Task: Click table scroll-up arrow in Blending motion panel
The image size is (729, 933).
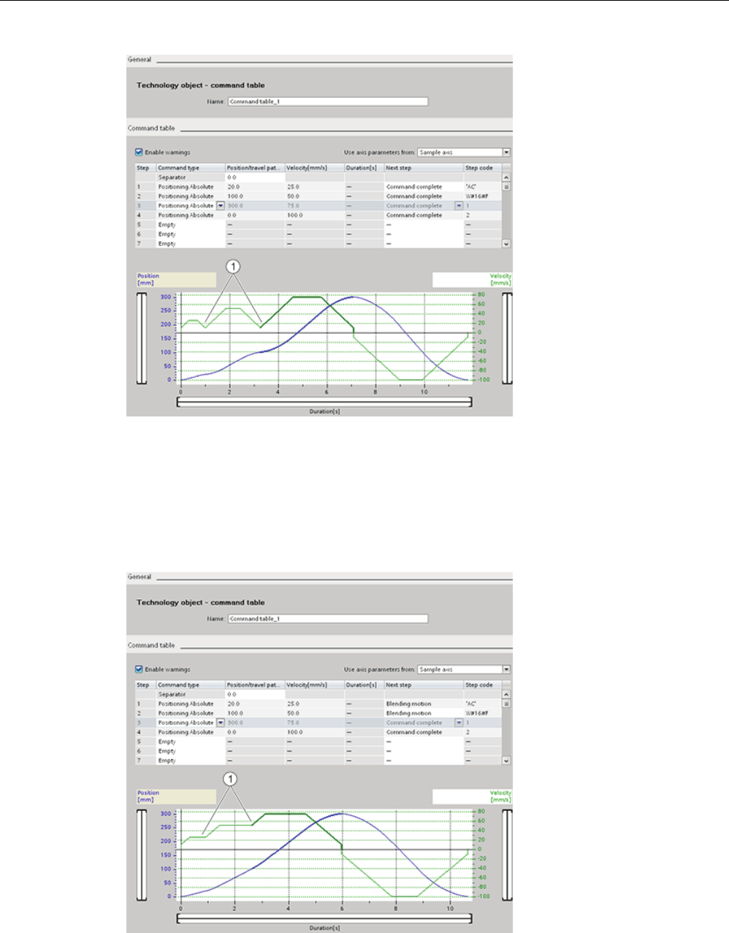Action: [x=507, y=695]
